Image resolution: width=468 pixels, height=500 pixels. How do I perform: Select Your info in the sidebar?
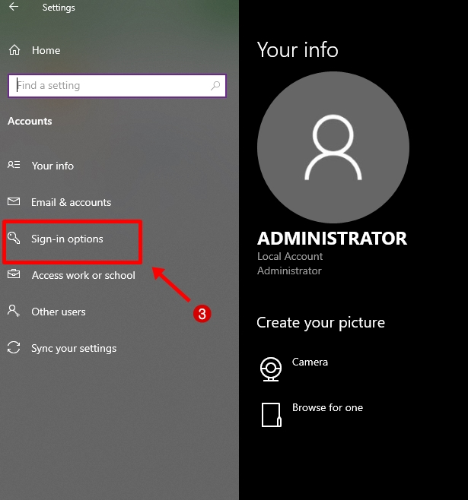(x=53, y=166)
